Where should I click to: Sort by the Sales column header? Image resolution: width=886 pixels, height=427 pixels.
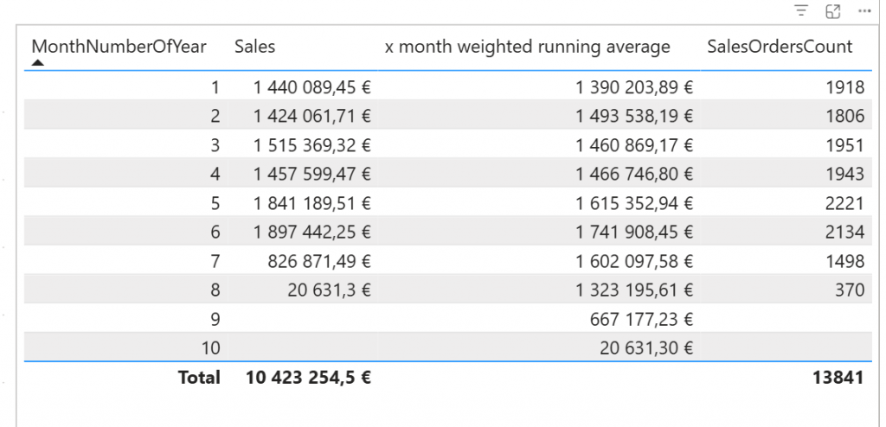pyautogui.click(x=254, y=47)
